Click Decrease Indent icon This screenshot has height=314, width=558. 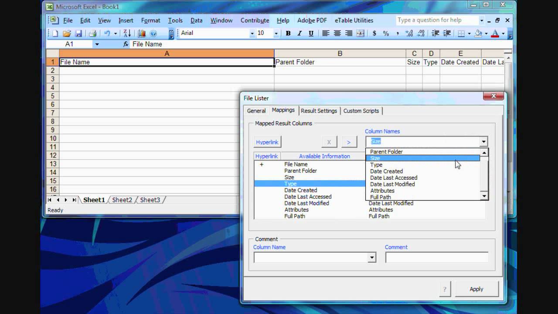point(435,33)
